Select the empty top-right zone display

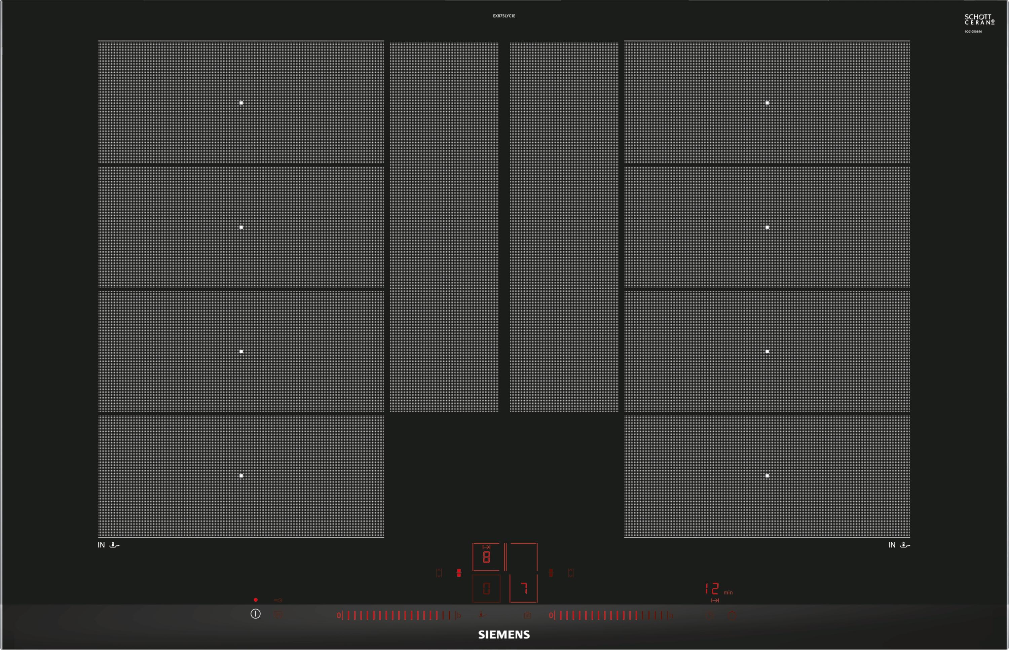(x=523, y=557)
